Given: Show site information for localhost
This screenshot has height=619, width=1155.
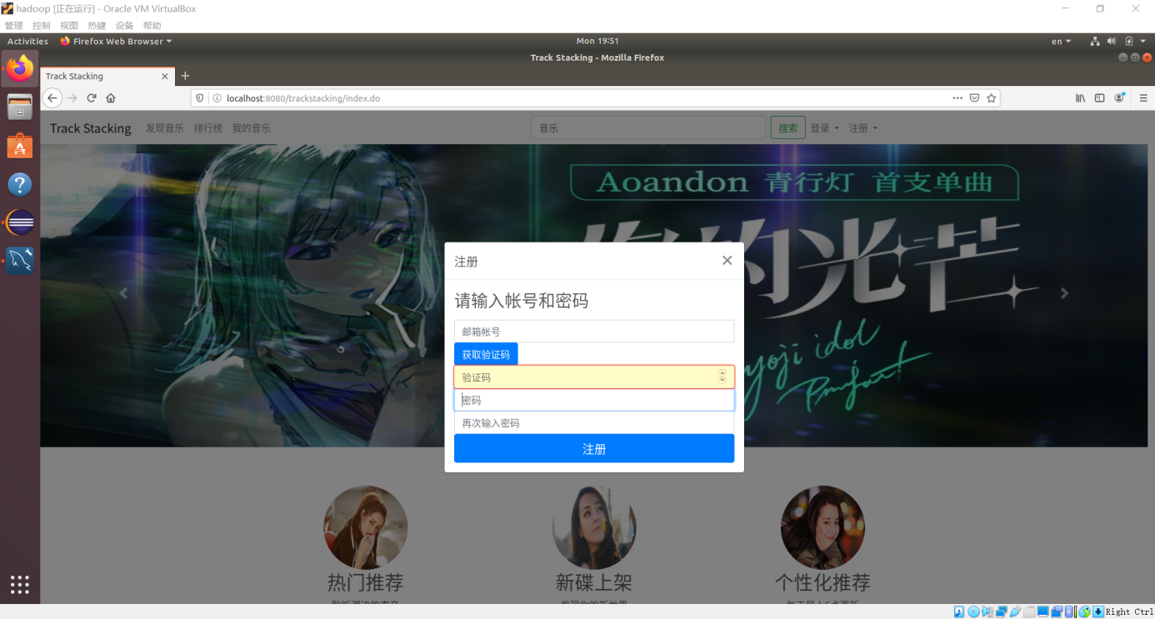Looking at the screenshot, I should tap(217, 98).
